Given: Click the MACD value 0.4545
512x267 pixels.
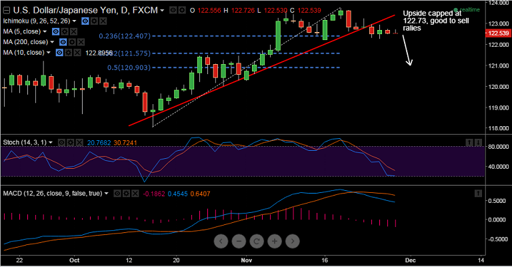Looking at the screenshot, I should [x=177, y=194].
